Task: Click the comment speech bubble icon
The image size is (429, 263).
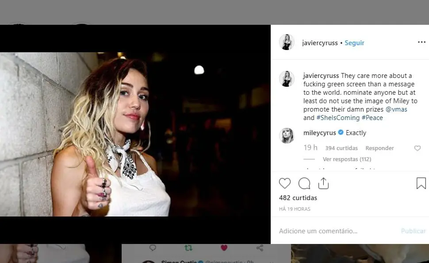Action: (x=304, y=183)
